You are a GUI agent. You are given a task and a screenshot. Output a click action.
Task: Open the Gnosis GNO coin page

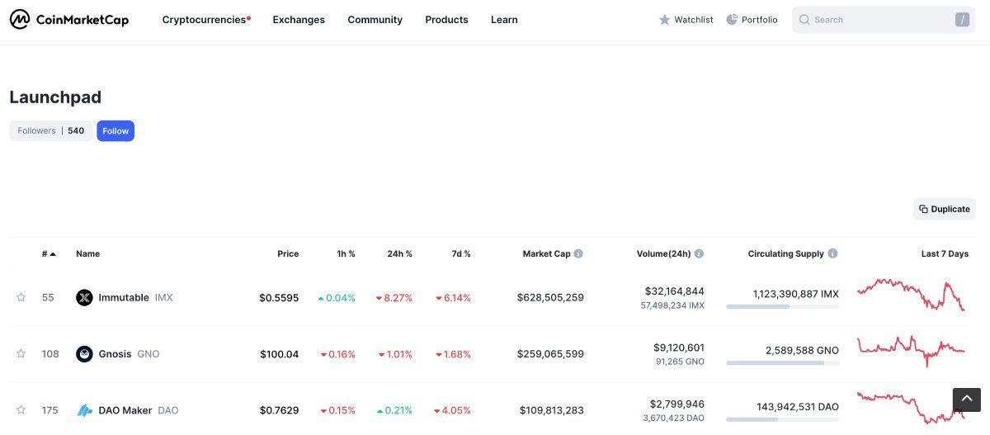tap(118, 353)
